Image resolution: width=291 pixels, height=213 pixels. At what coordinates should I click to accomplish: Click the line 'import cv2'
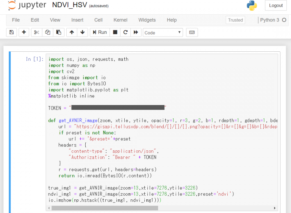[61, 71]
